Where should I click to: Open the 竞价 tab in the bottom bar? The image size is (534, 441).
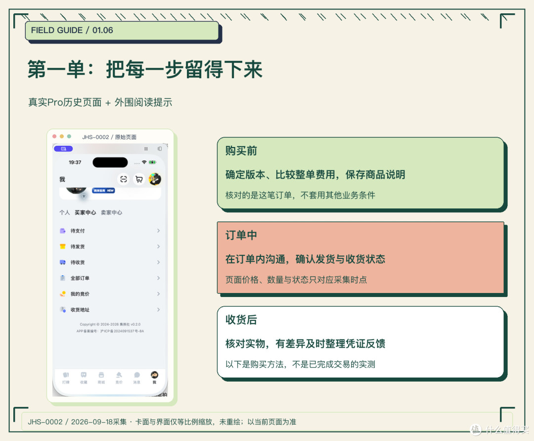click(x=119, y=378)
